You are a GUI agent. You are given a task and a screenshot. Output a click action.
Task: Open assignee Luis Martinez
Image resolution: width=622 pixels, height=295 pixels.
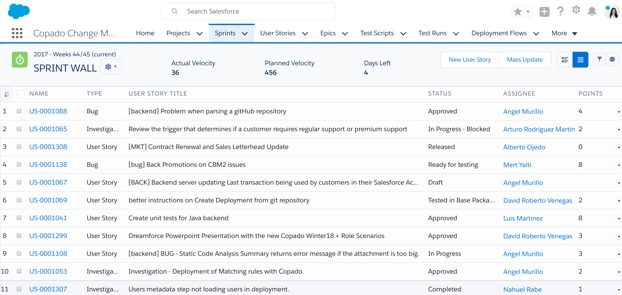pos(523,218)
